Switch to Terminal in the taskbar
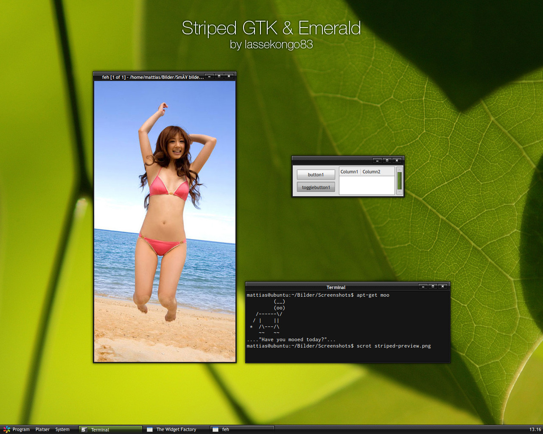This screenshot has width=543, height=434. (x=110, y=429)
